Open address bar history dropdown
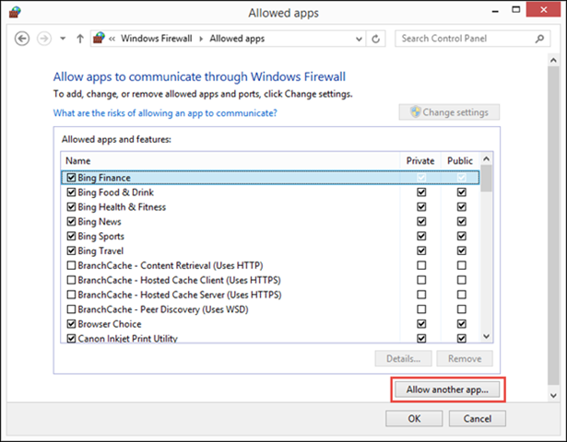567x442 pixels. pos(359,39)
